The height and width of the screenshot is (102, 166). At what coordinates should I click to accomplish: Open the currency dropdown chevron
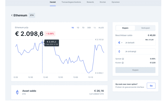122,43
